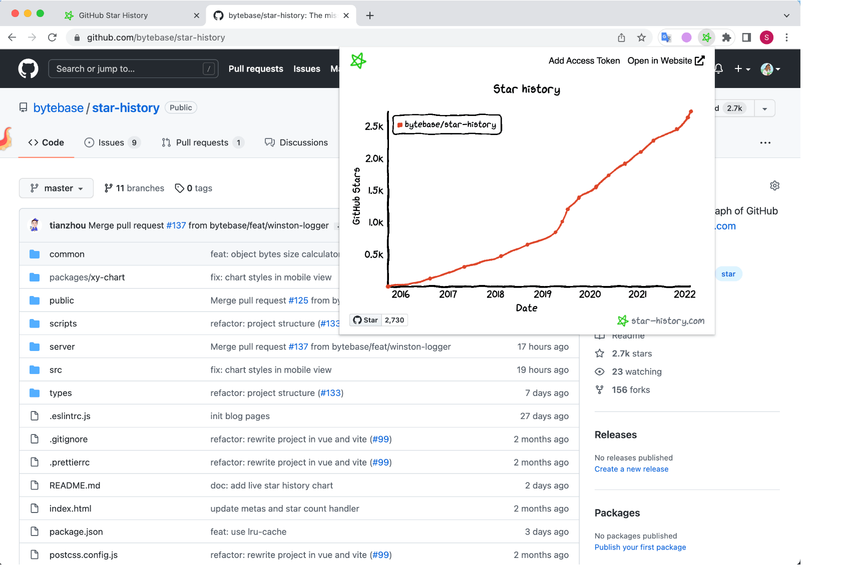Click the purple circle extension icon
The height and width of the screenshot is (578, 842).
click(686, 37)
